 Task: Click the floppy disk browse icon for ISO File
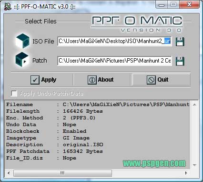tap(180, 42)
